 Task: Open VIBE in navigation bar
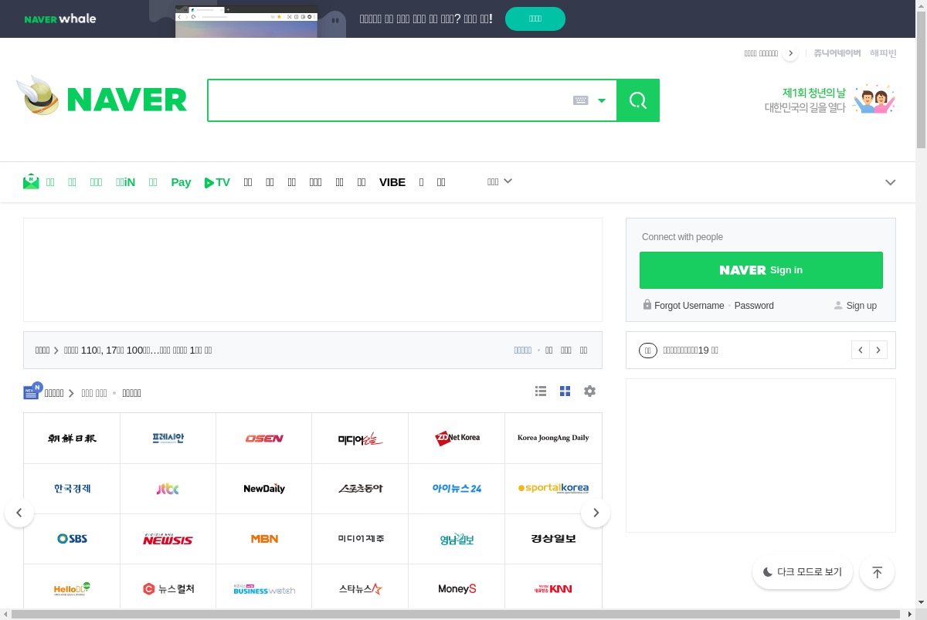click(392, 182)
